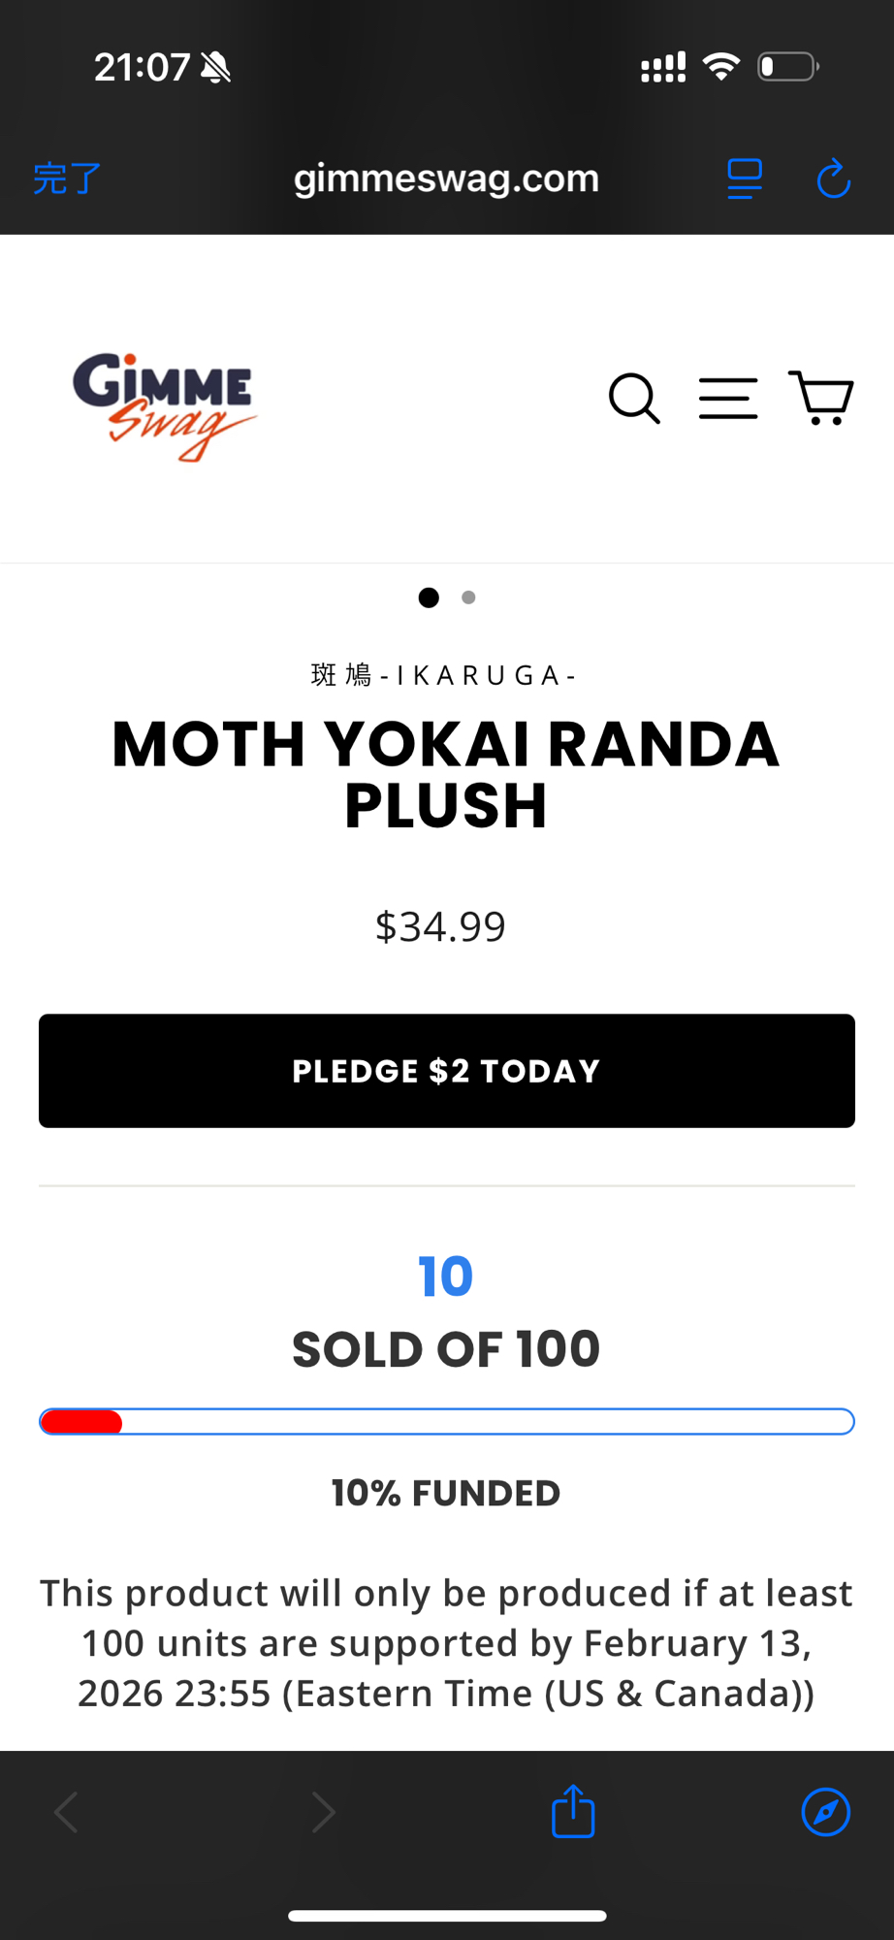894x1940 pixels.
Task: Go forward with the right chevron
Action: [x=323, y=1812]
